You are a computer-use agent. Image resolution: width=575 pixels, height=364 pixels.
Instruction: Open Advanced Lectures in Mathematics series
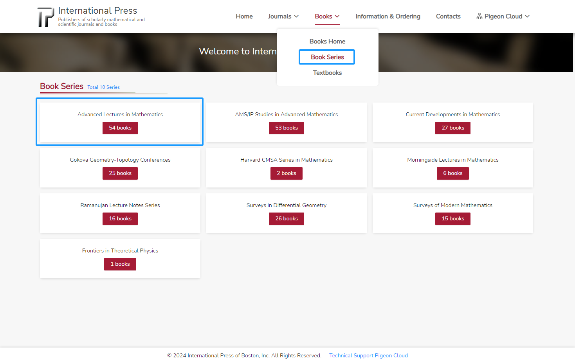(x=120, y=114)
